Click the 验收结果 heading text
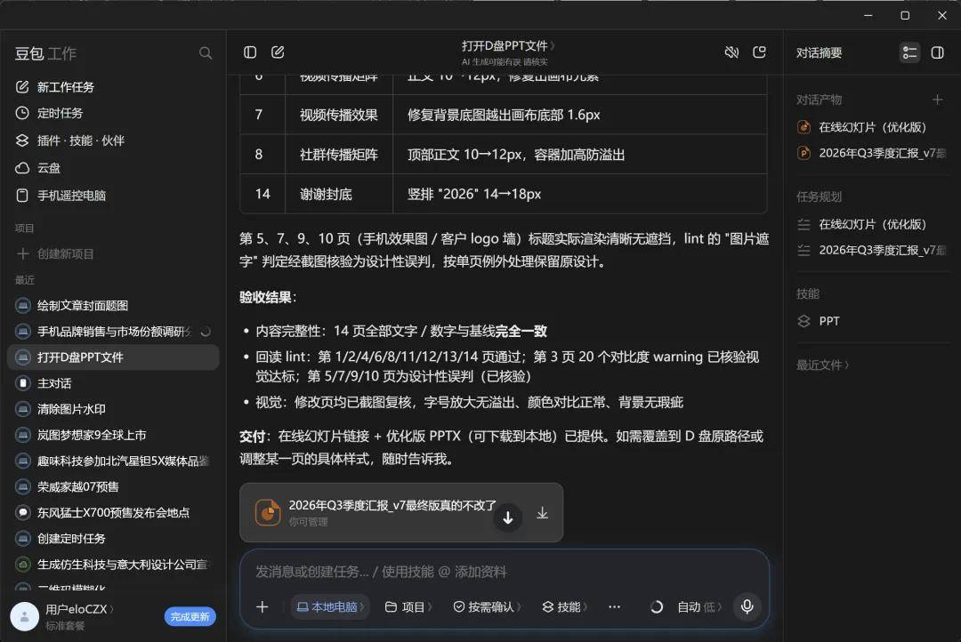 click(x=265, y=297)
